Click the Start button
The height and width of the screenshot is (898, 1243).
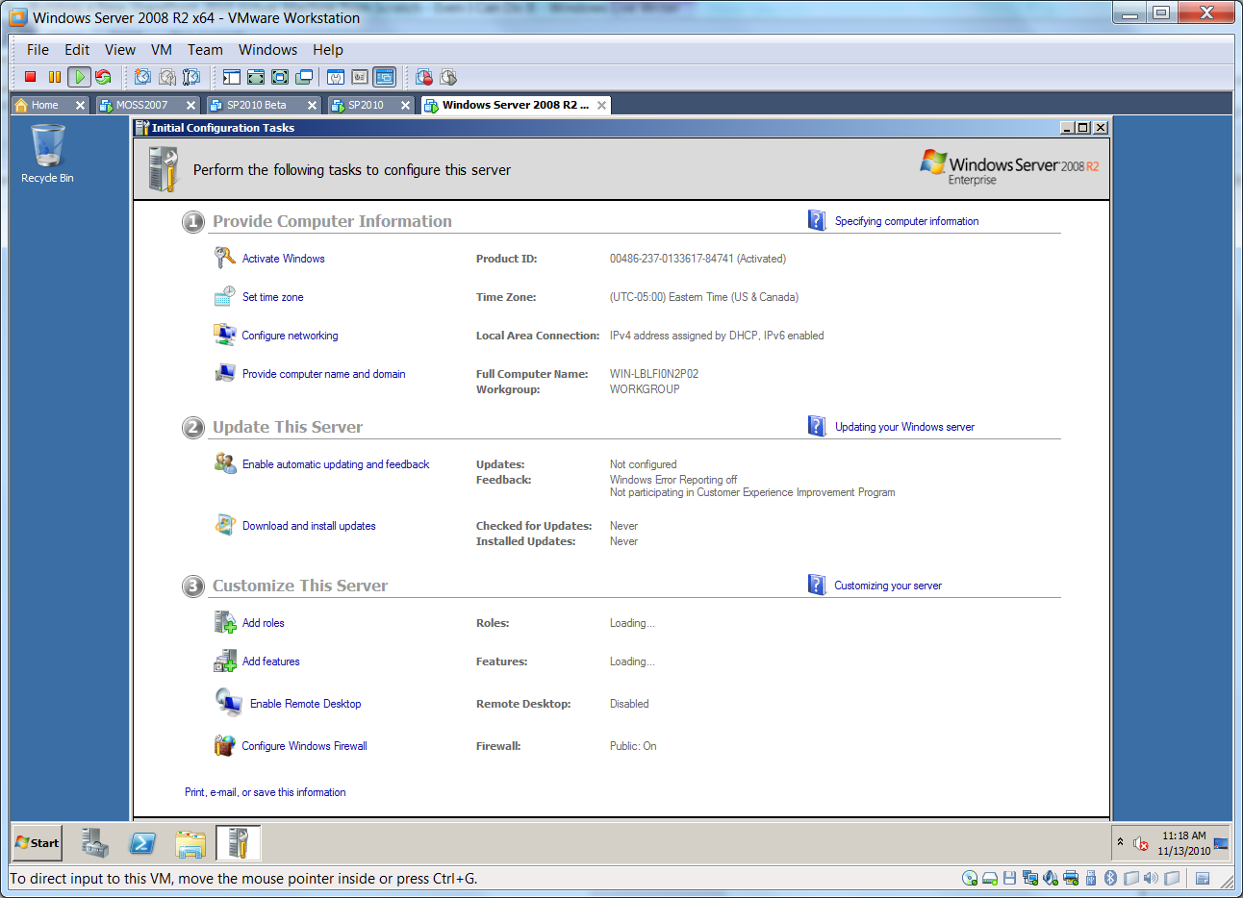click(x=38, y=843)
